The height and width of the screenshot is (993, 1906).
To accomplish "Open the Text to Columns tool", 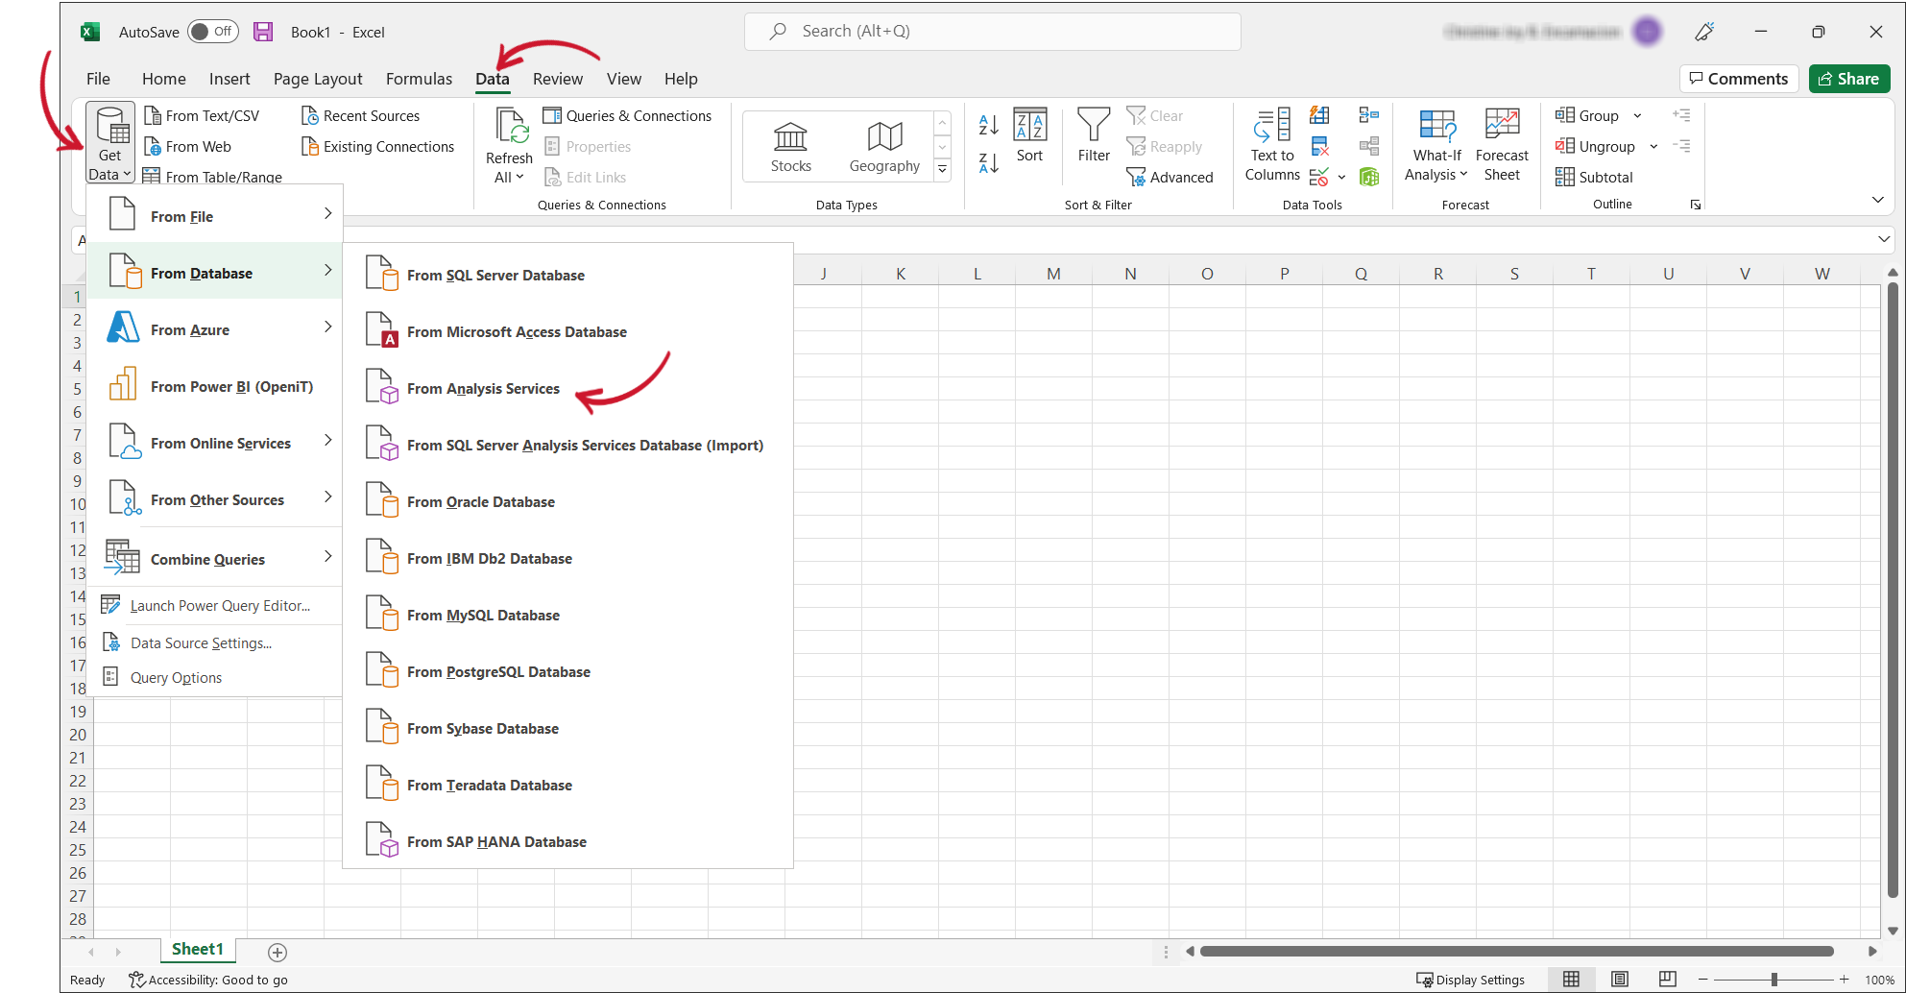I will coord(1271,144).
